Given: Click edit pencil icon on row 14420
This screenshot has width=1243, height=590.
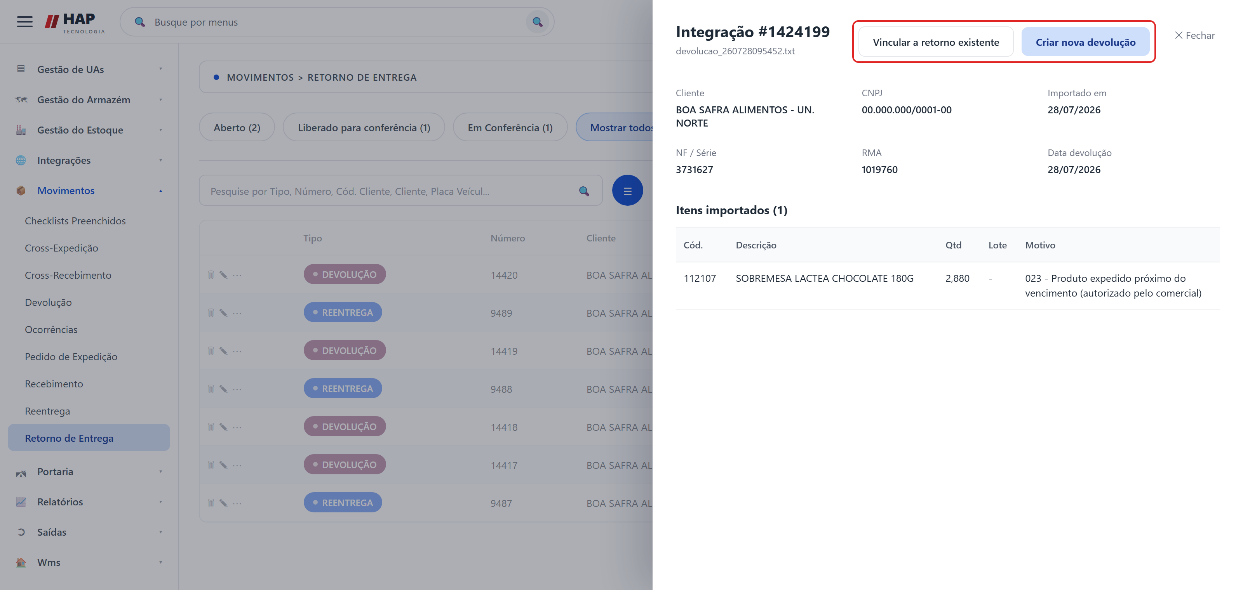Looking at the screenshot, I should click(223, 275).
